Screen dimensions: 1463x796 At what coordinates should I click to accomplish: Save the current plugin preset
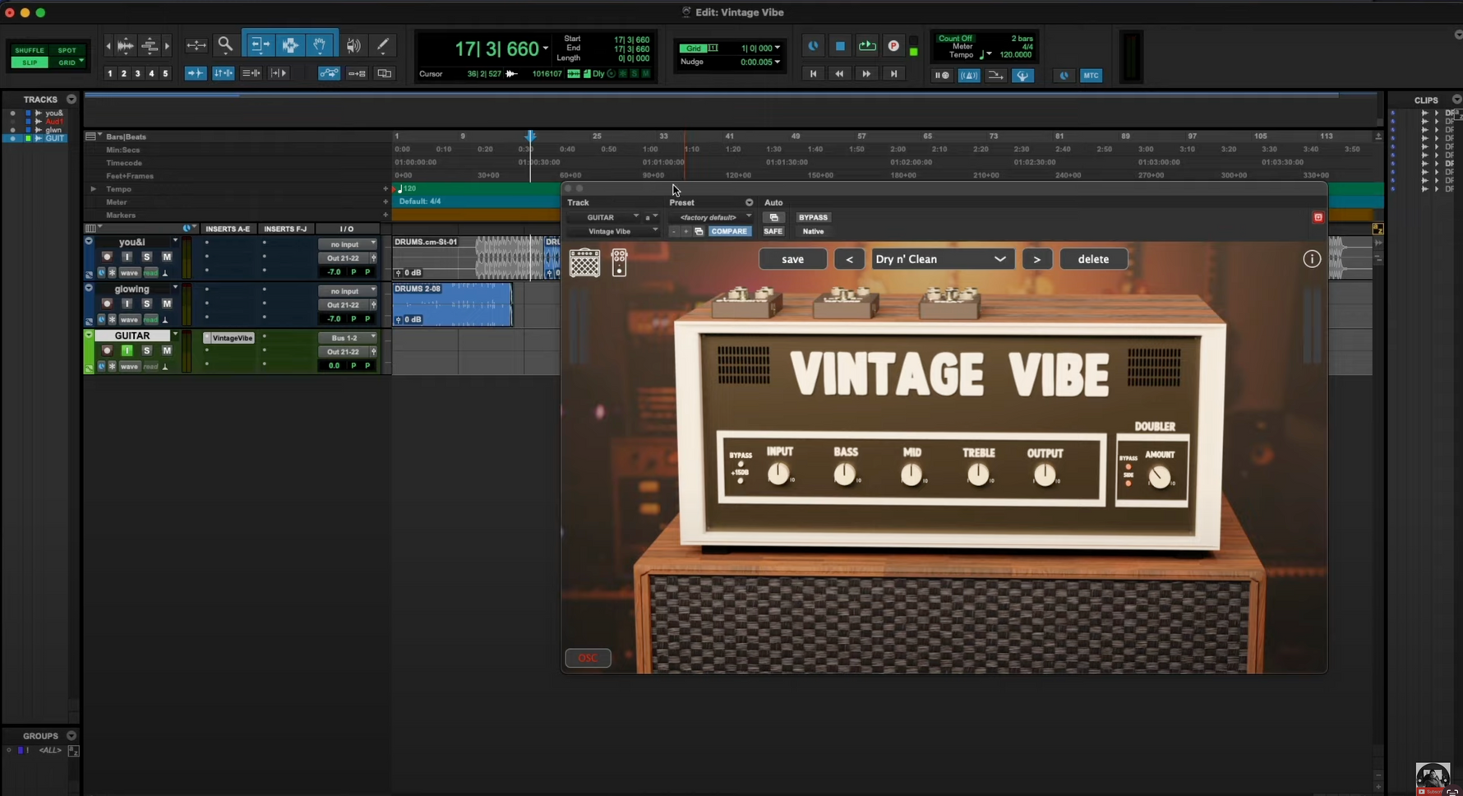pos(792,258)
